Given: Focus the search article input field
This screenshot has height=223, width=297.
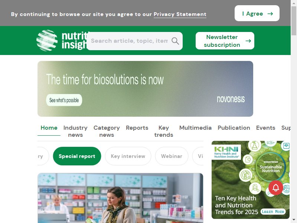Looking at the screenshot, I should coord(130,41).
